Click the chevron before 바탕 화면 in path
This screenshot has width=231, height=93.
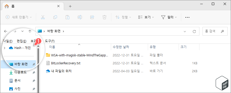pyautogui.click(x=44, y=31)
